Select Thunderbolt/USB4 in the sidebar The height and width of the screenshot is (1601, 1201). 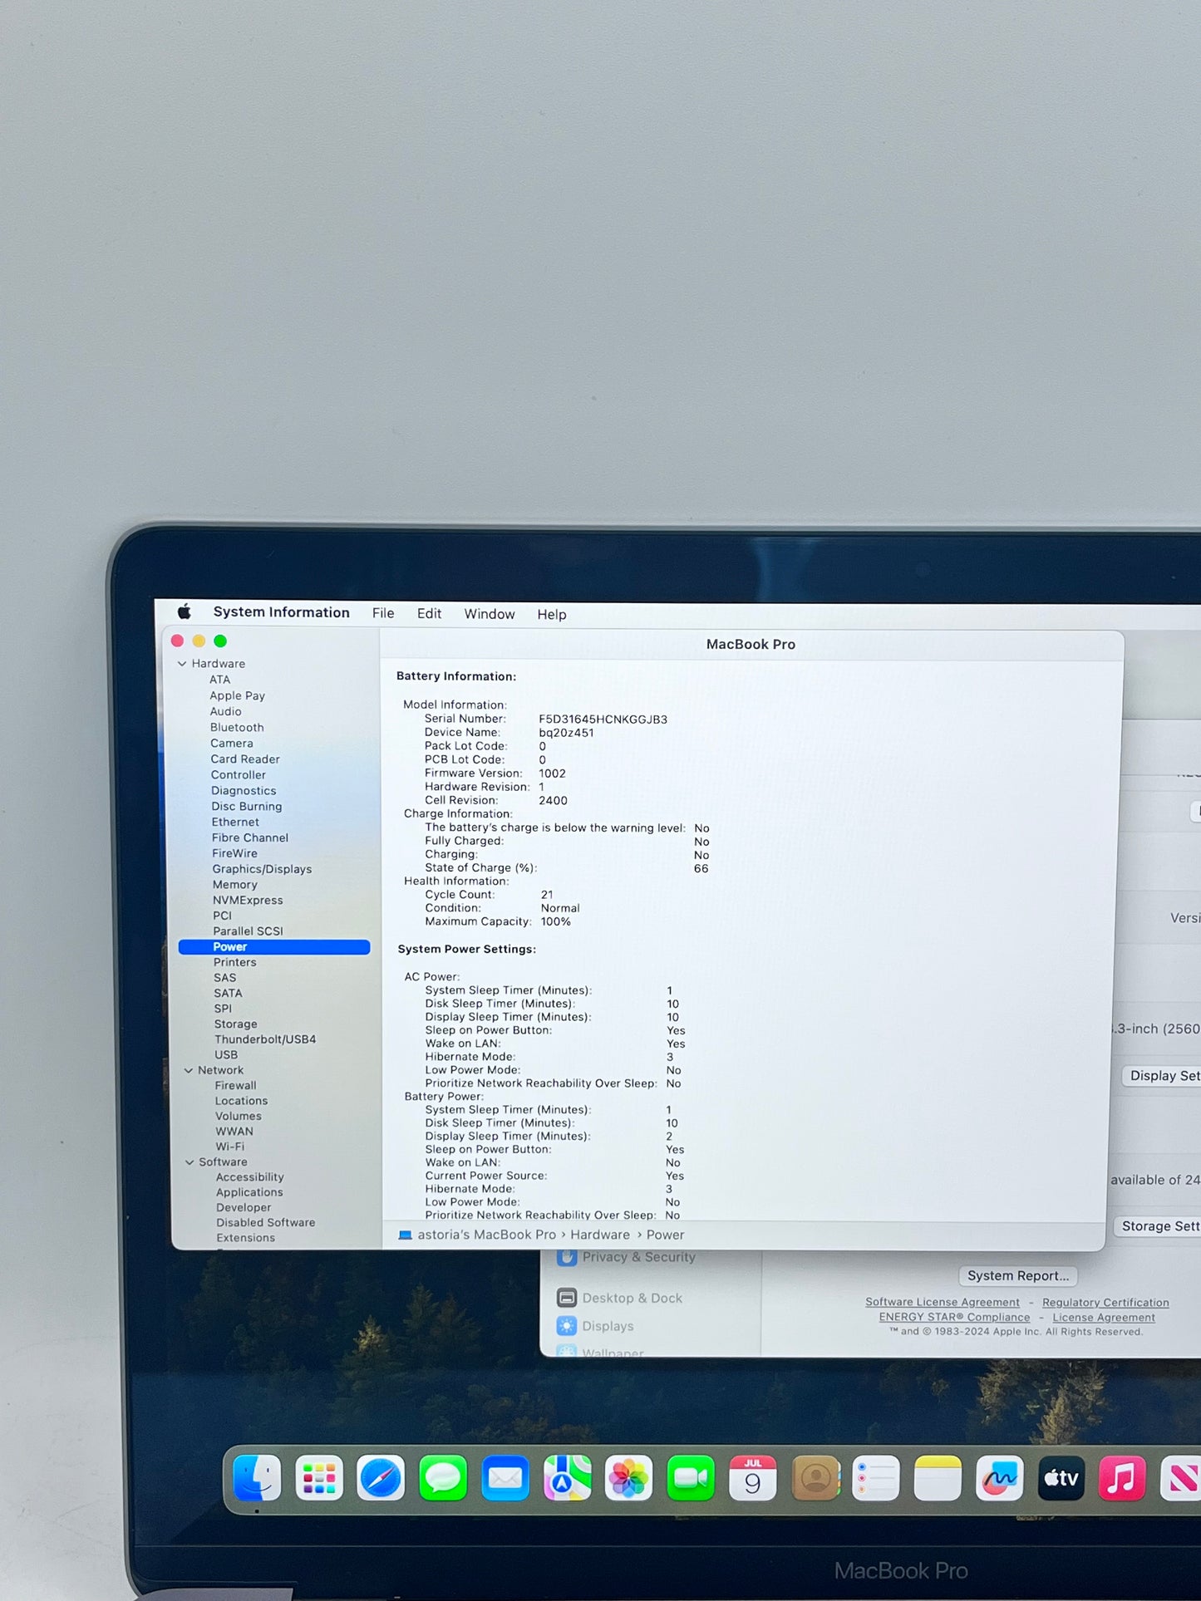click(265, 1039)
